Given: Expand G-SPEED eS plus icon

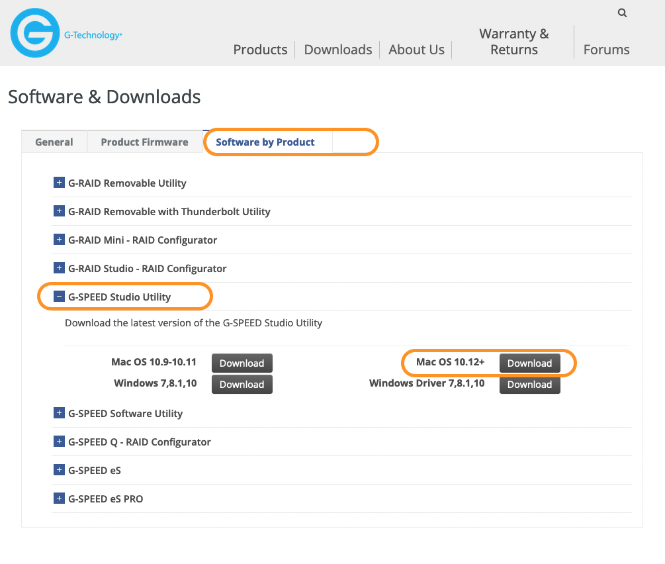Looking at the screenshot, I should 59,470.
